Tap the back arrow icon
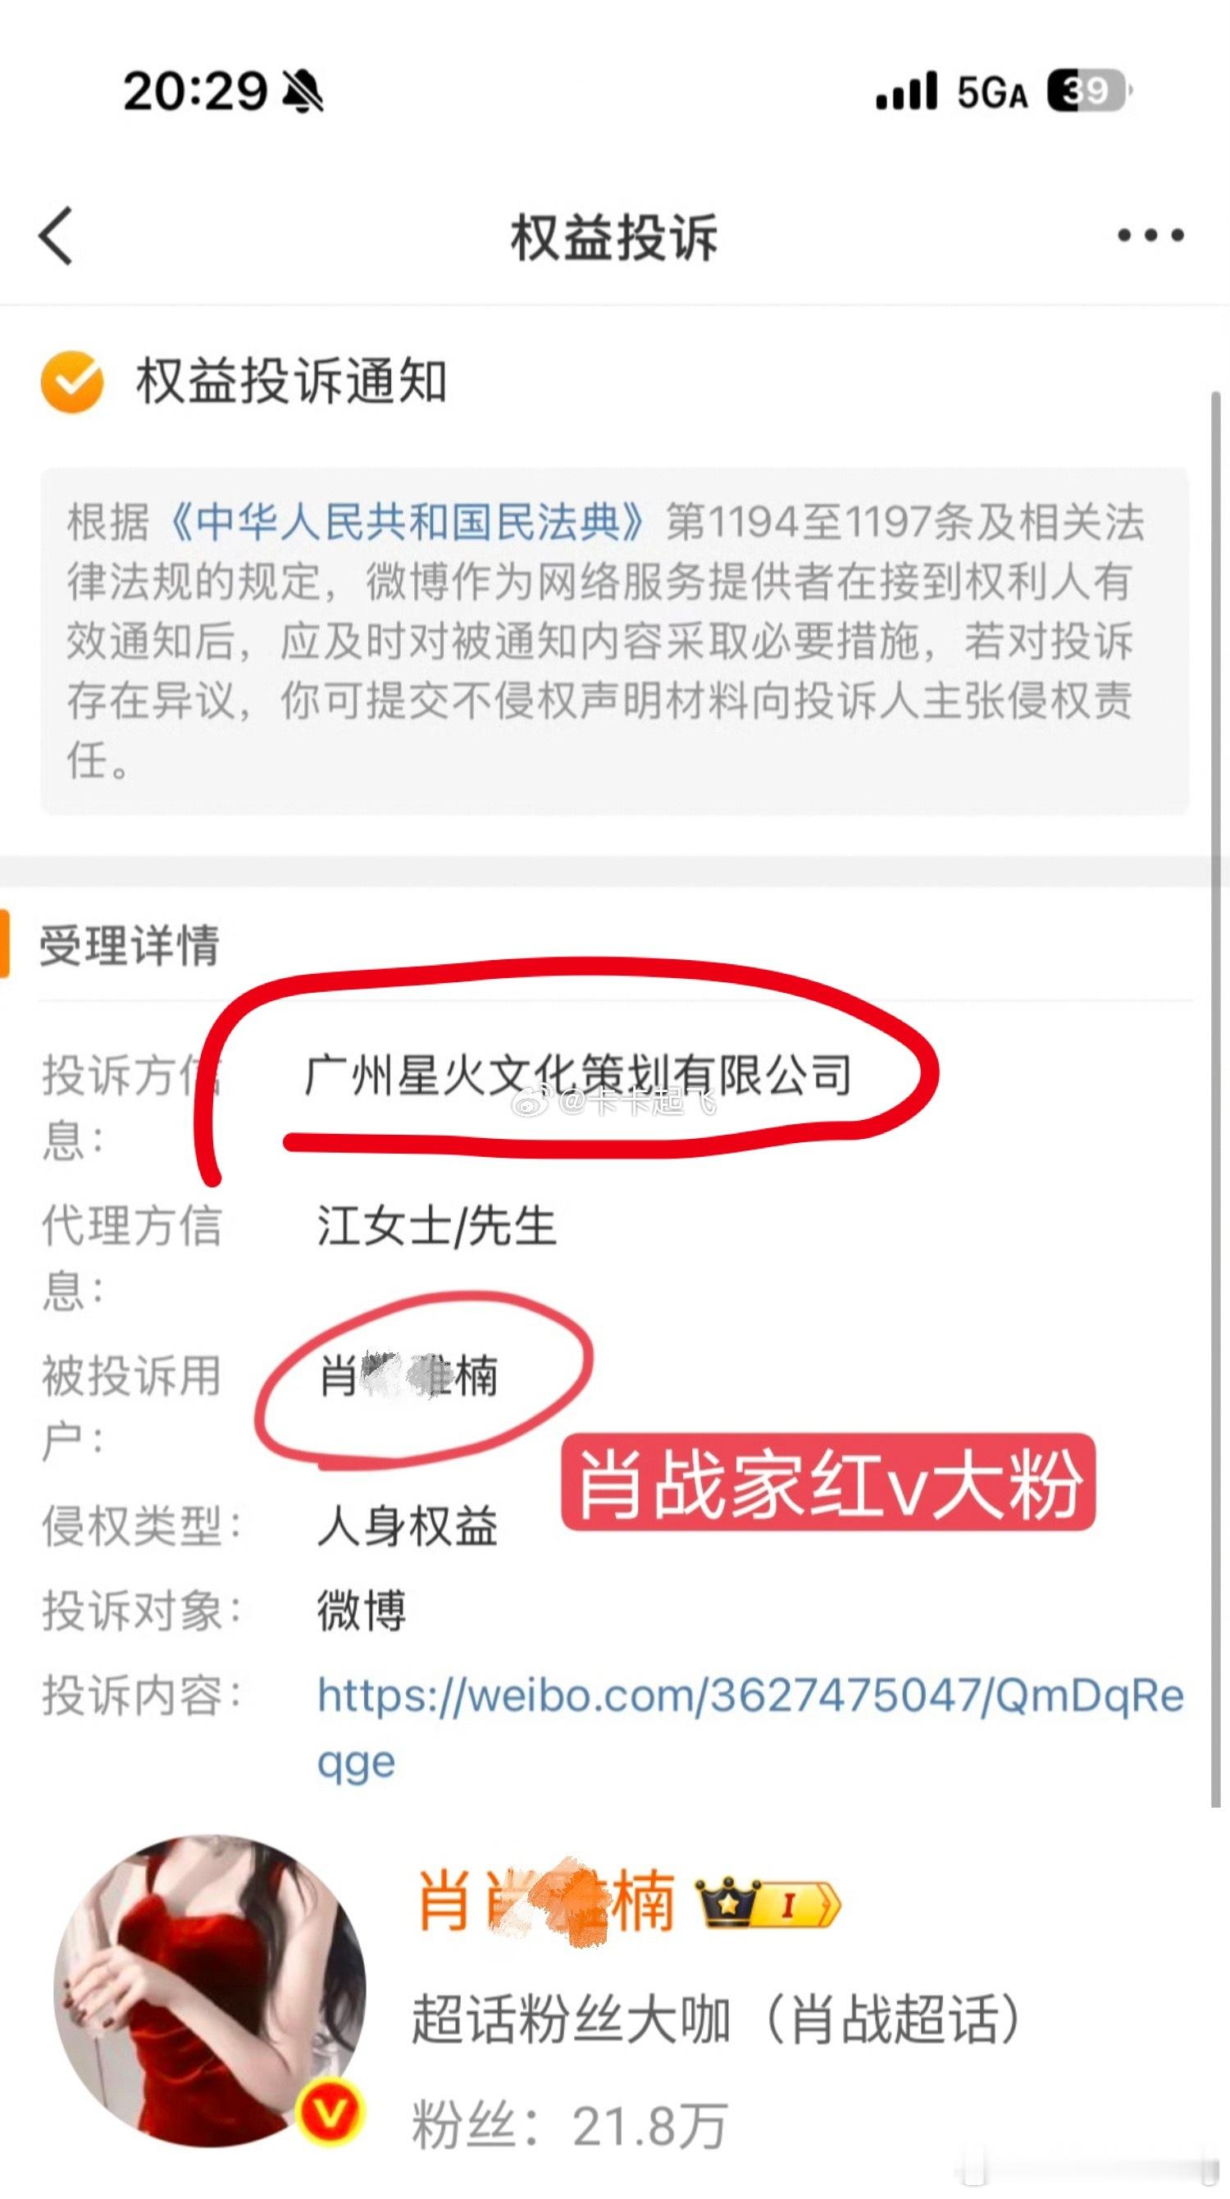1230x2199 pixels. click(57, 236)
